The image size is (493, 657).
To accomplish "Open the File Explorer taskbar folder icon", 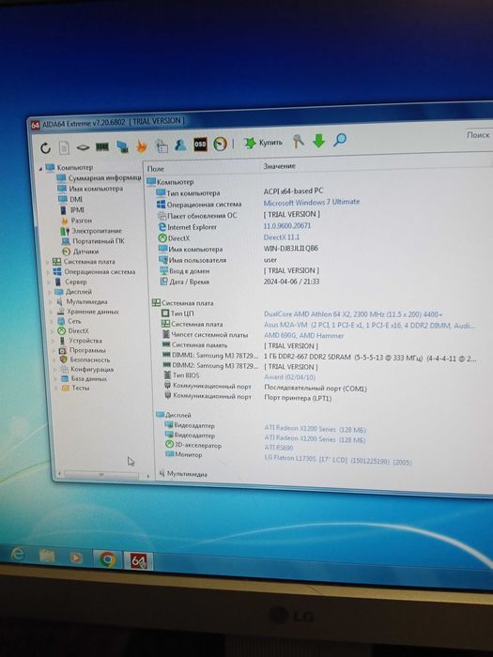I will point(47,556).
